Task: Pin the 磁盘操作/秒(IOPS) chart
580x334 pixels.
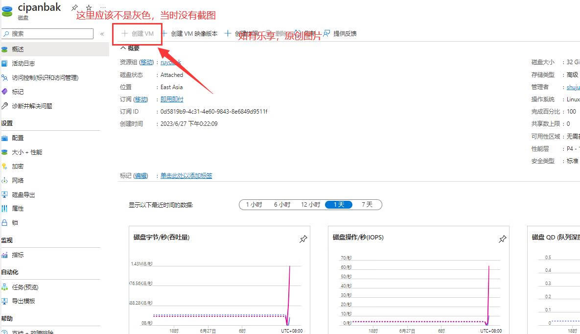Action: [502, 239]
